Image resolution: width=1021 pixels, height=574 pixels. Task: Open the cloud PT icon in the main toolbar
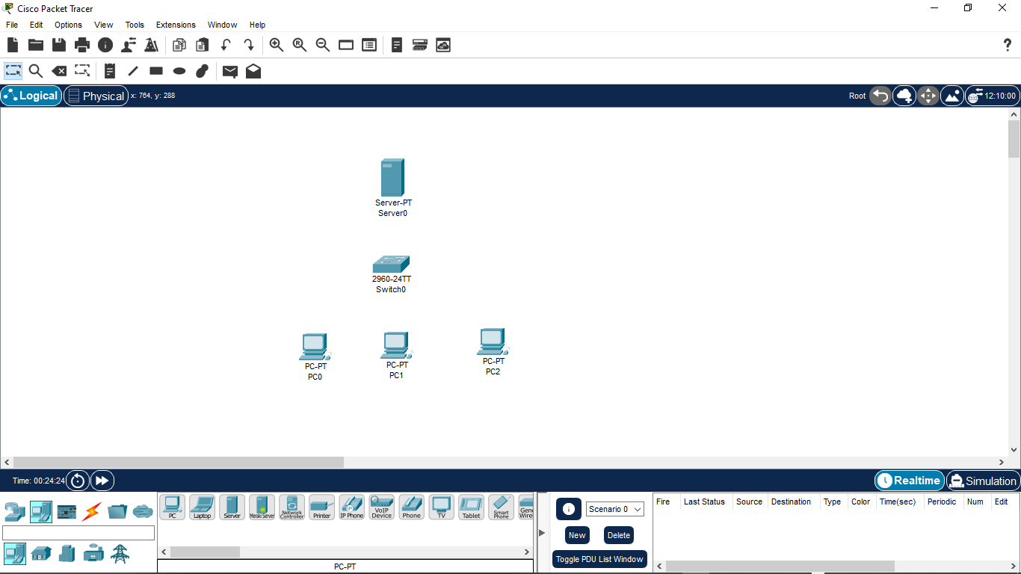click(443, 45)
